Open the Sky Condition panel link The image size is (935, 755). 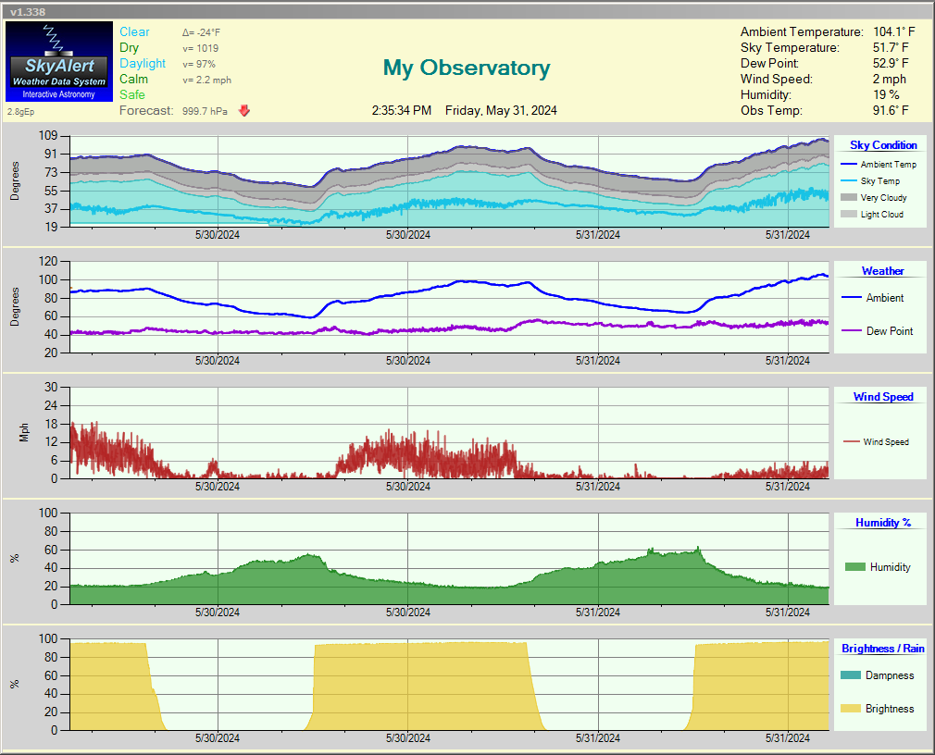tap(882, 144)
